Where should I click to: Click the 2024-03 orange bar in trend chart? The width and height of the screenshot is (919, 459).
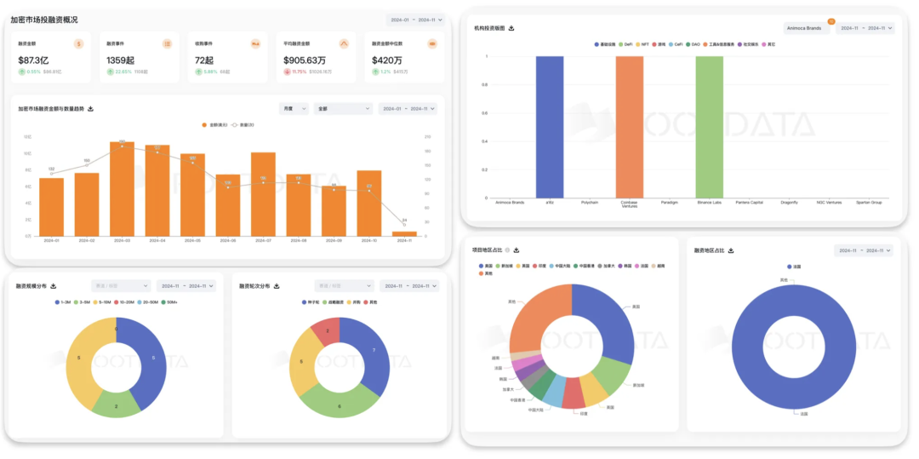click(122, 189)
